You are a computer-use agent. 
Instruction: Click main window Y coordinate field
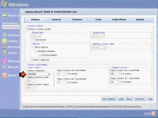61,83
